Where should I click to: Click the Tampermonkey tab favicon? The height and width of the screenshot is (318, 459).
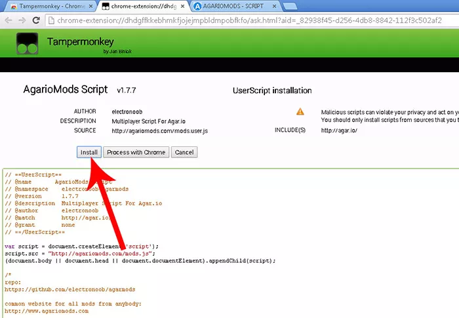pos(14,7)
